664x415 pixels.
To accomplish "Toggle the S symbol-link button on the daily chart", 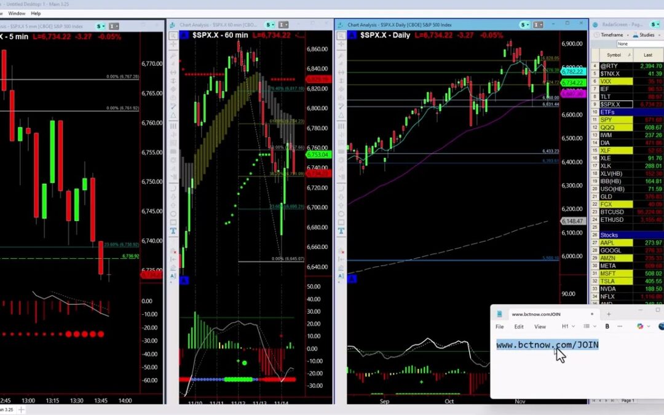I will pos(524,23).
